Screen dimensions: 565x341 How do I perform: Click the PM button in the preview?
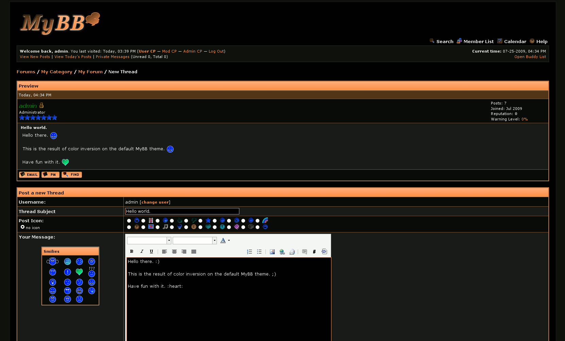tap(50, 175)
